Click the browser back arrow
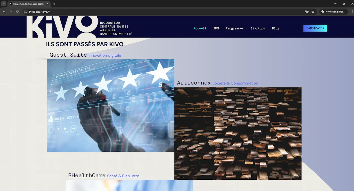The height and width of the screenshot is (191, 354). [4, 12]
